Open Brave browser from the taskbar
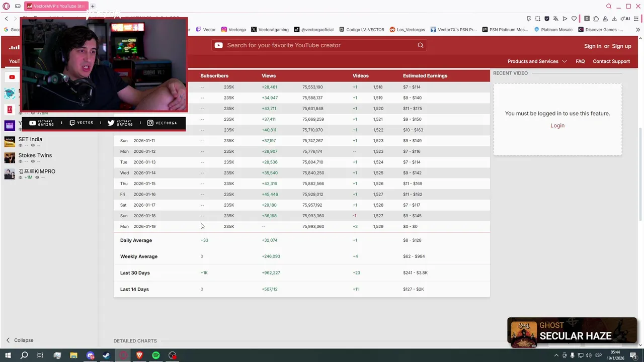644x362 pixels. [139, 355]
